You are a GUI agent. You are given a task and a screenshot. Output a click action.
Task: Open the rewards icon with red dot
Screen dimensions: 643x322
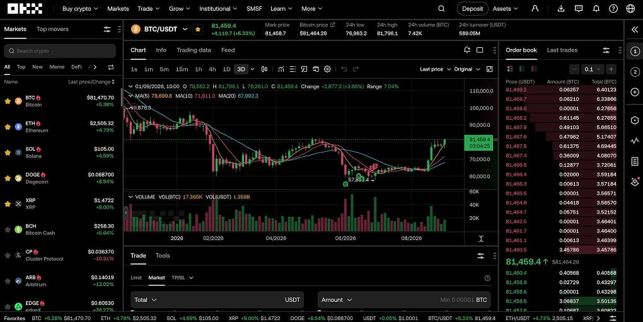[635, 181]
